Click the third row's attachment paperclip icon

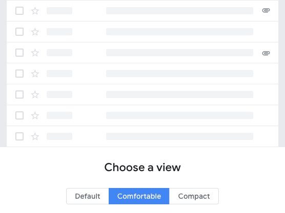(266, 53)
